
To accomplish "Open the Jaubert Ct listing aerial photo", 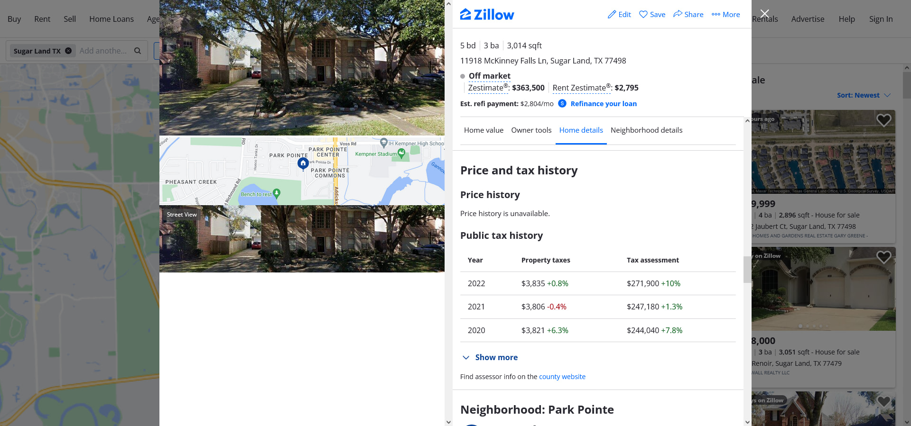I will pos(823,152).
